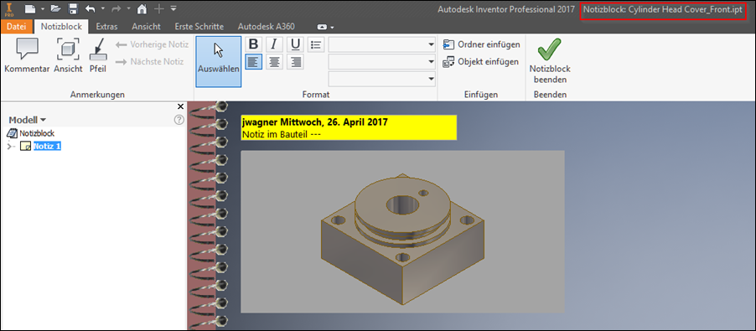Click Objekt einfügen
The width and height of the screenshot is (756, 331).
481,62
